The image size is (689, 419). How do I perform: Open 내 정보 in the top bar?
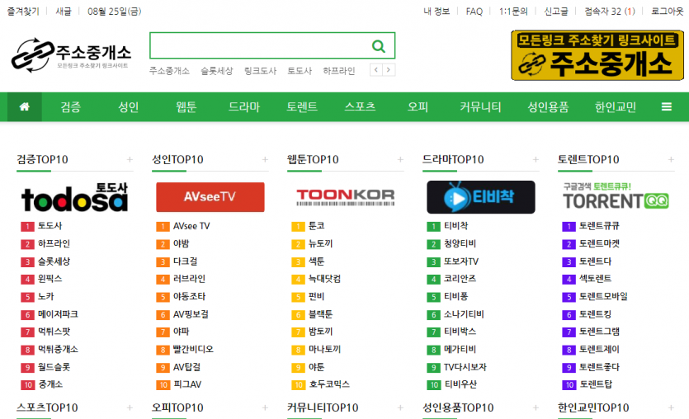click(x=437, y=12)
